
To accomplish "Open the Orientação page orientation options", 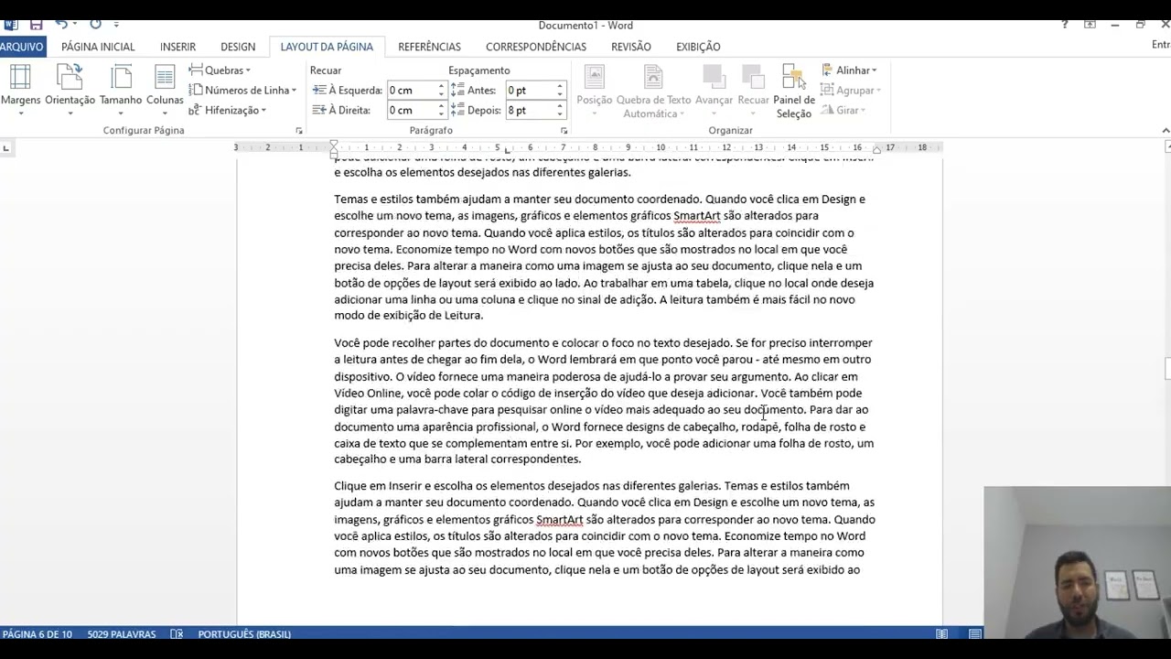I will pyautogui.click(x=70, y=90).
